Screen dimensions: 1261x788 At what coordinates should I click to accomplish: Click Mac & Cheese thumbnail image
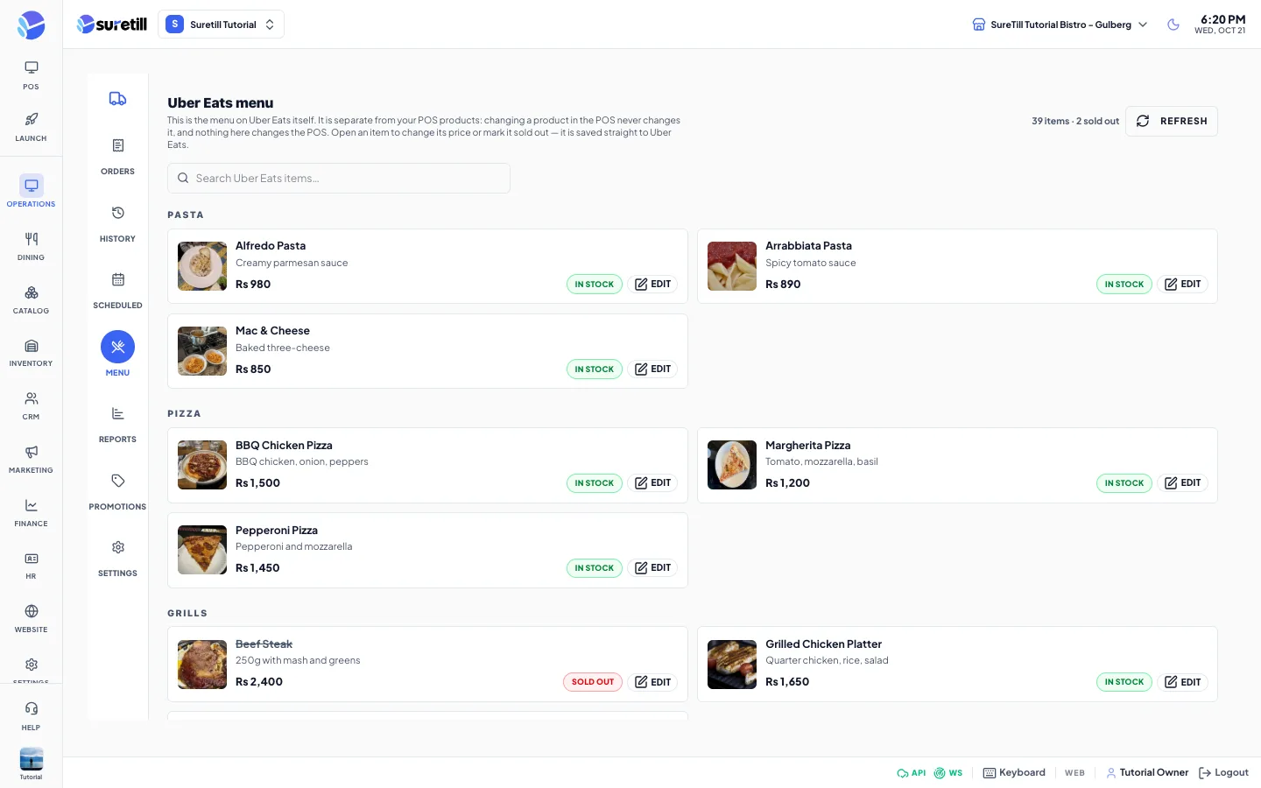coord(202,351)
